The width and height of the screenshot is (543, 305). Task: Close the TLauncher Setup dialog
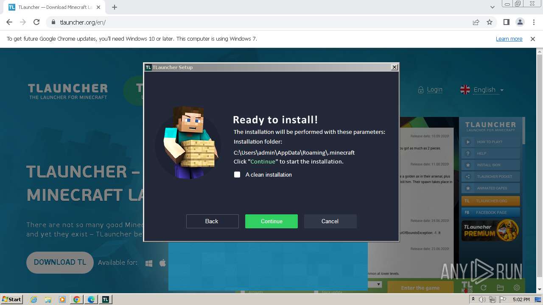(x=394, y=67)
